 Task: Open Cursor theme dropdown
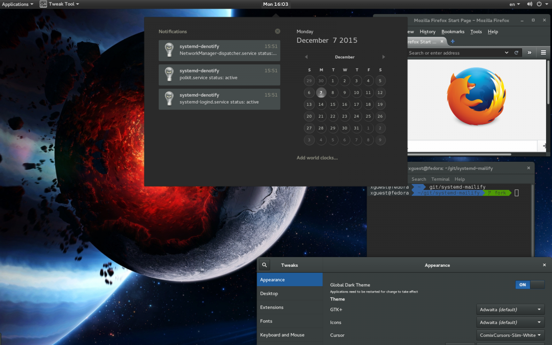tap(510, 335)
